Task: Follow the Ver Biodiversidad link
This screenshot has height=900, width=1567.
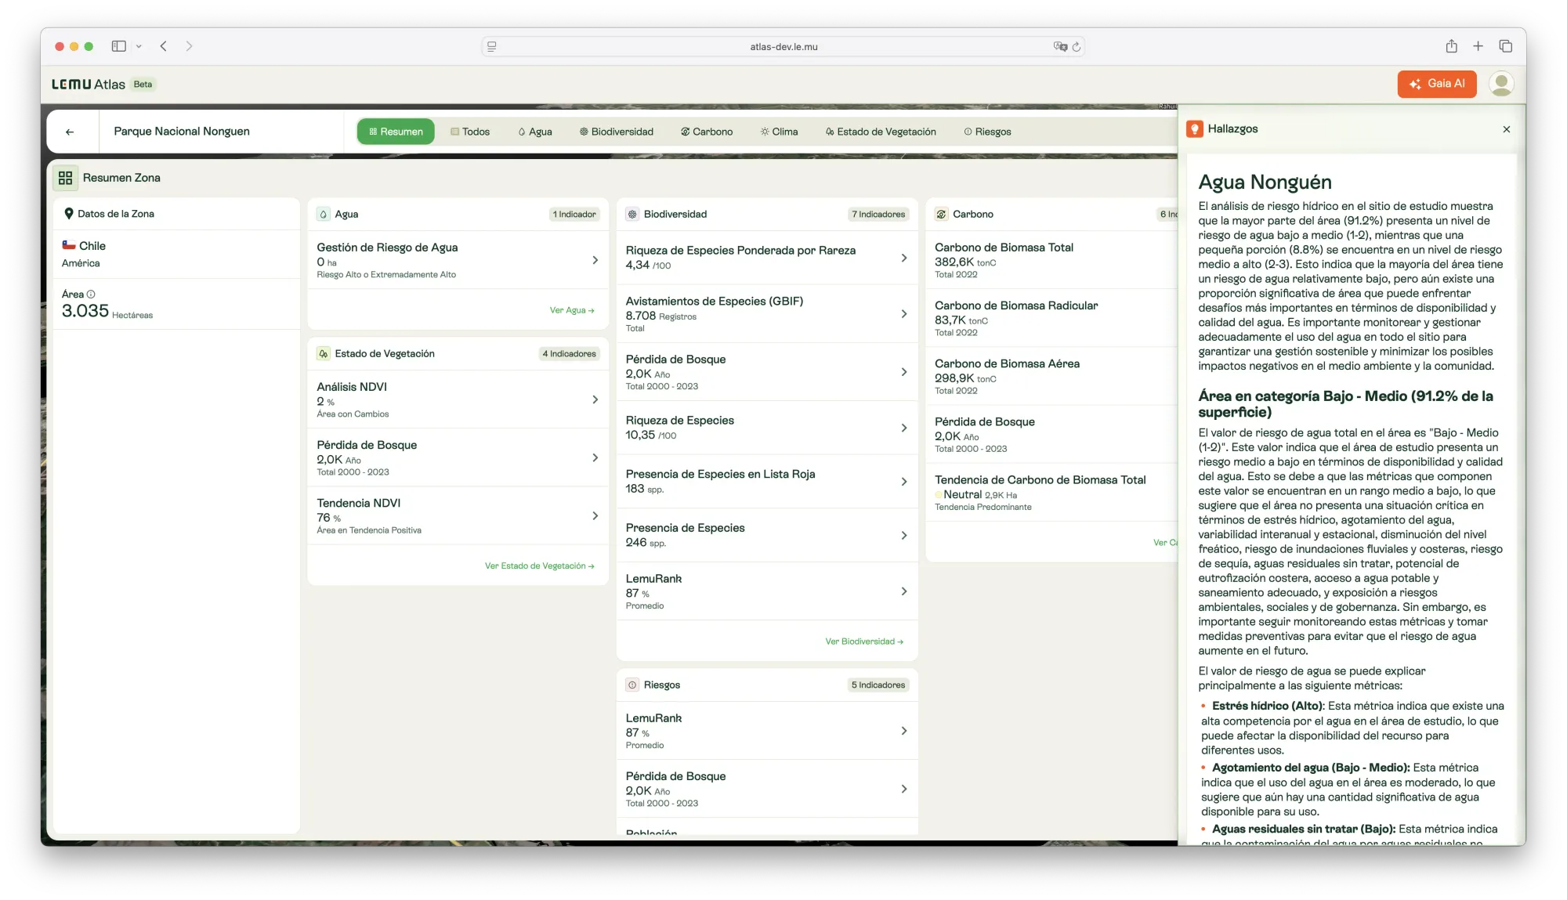Action: (863, 642)
